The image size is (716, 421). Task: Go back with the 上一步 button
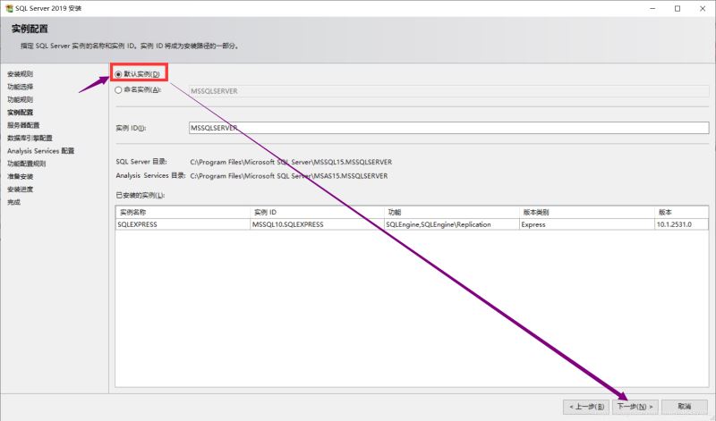point(587,406)
